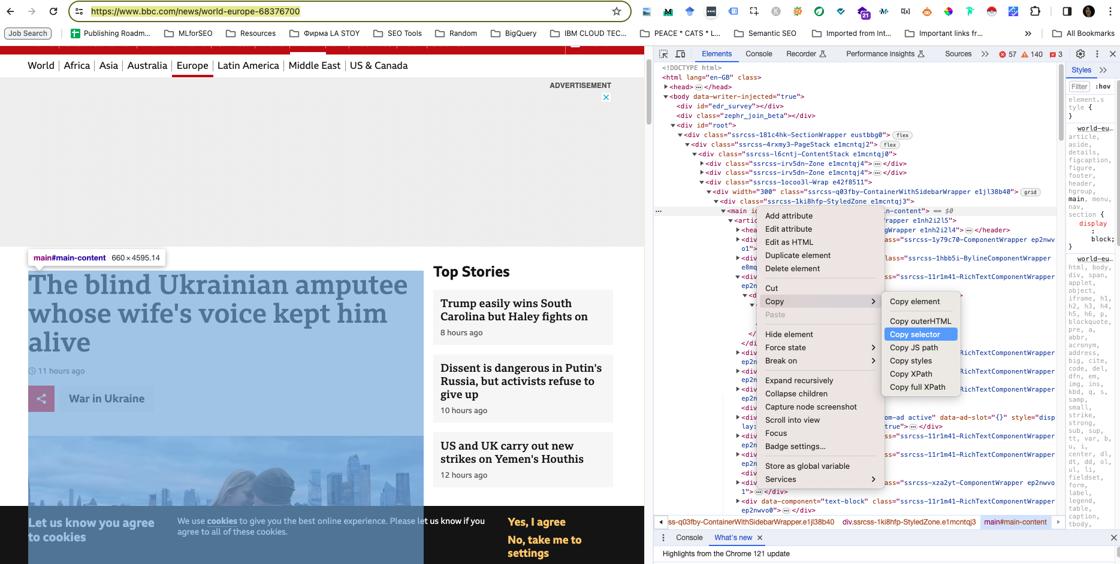
Task: Click the flex badge on PageStack div
Action: 890,145
